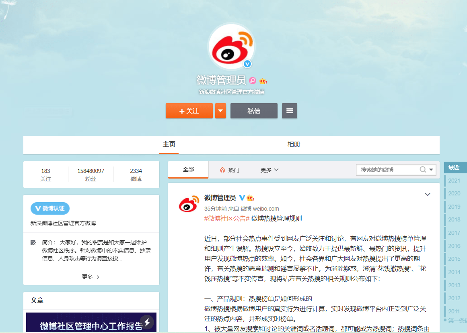Screen dimensions: 467x333
Task: Jump to year 2015 in timeline
Action: pos(454,259)
